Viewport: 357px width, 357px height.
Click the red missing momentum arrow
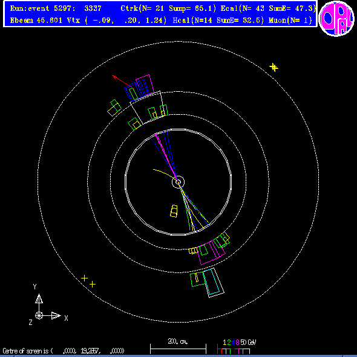coord(122,82)
